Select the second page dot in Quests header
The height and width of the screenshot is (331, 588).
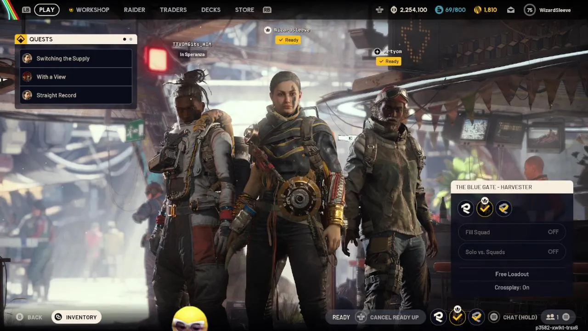coord(130,40)
